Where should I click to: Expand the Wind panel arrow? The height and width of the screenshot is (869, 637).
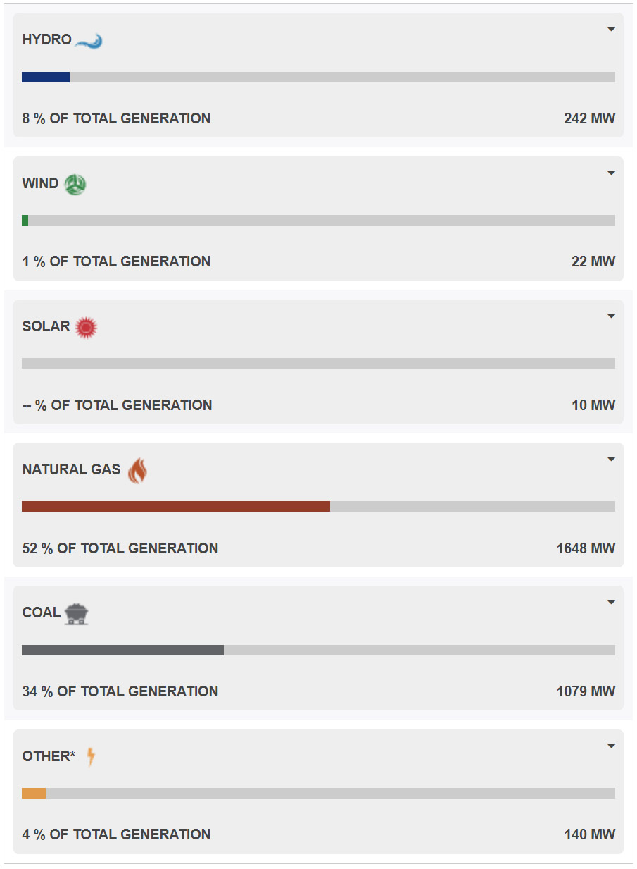611,173
